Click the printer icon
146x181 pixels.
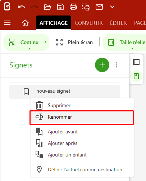tap(73, 7)
